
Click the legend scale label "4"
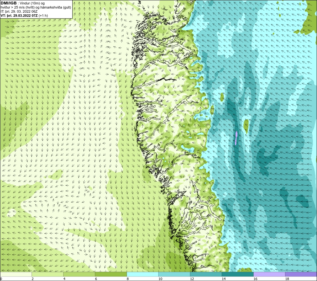pyautogui.click(x=64, y=279)
